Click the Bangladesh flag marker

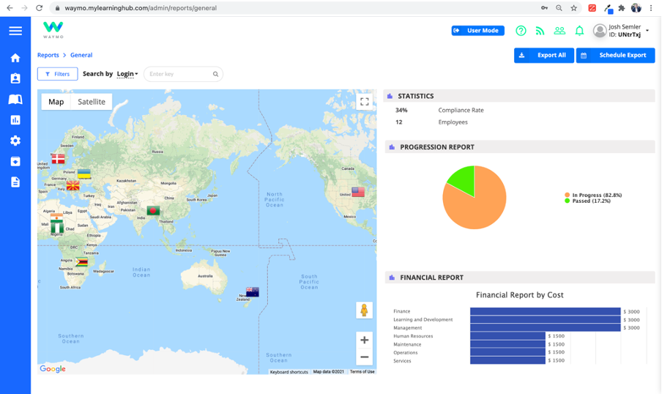pos(153,210)
